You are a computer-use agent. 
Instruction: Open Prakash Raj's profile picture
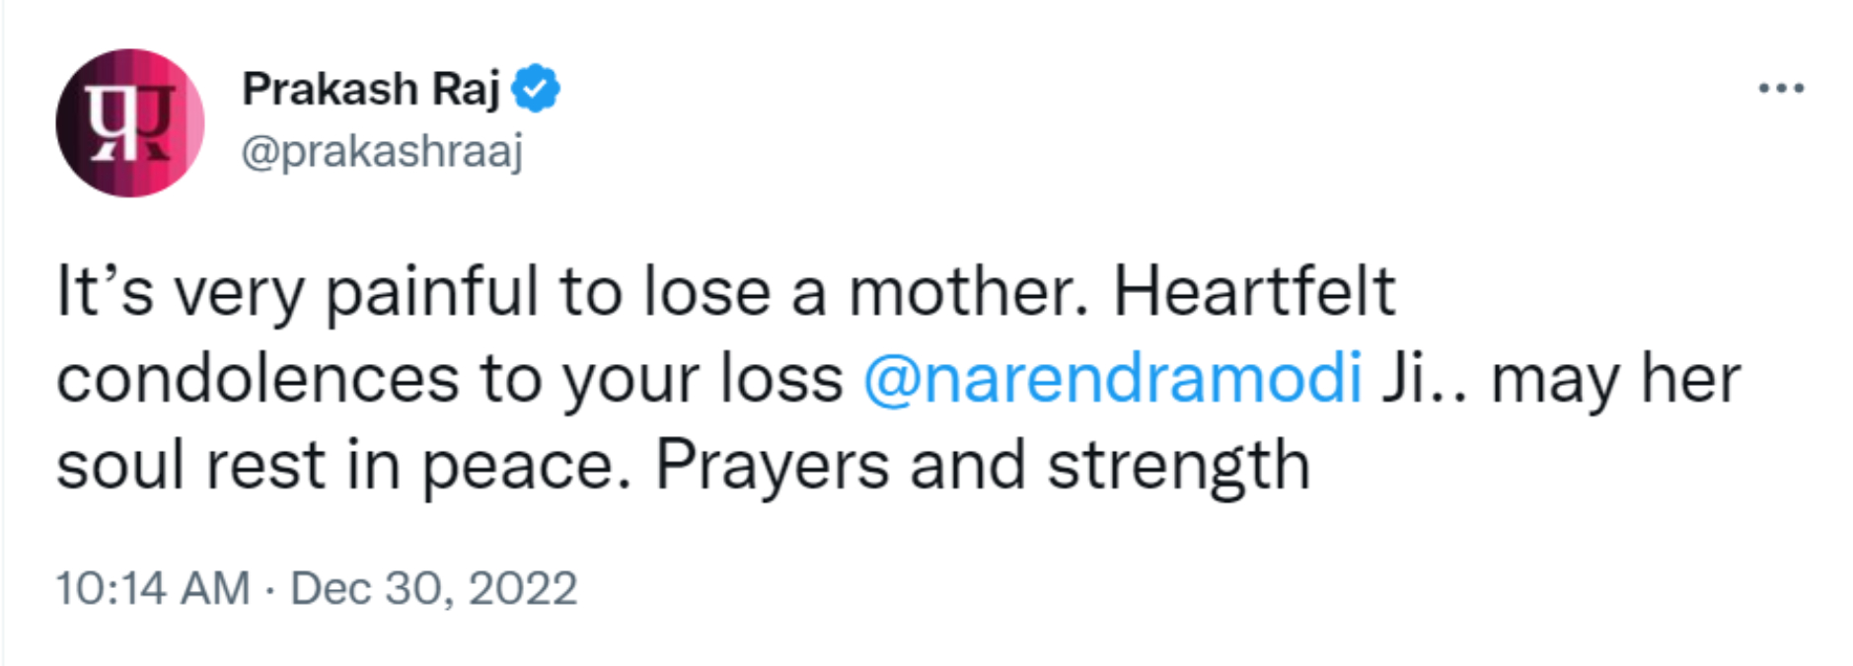129,123
